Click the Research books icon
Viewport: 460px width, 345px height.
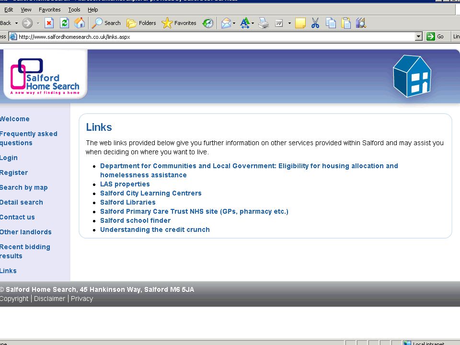tap(361, 23)
